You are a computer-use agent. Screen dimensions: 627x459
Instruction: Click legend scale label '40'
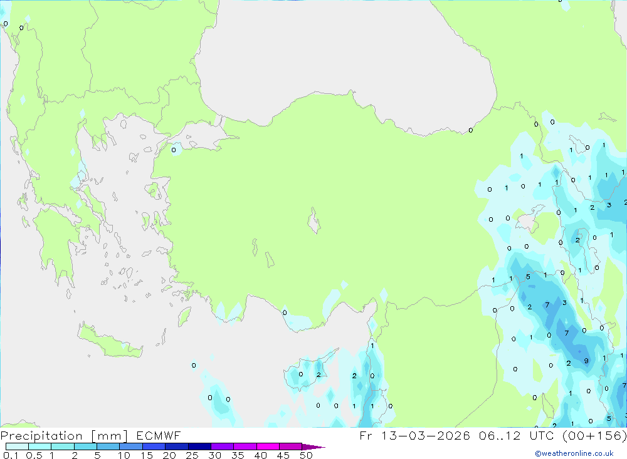coord(260,455)
